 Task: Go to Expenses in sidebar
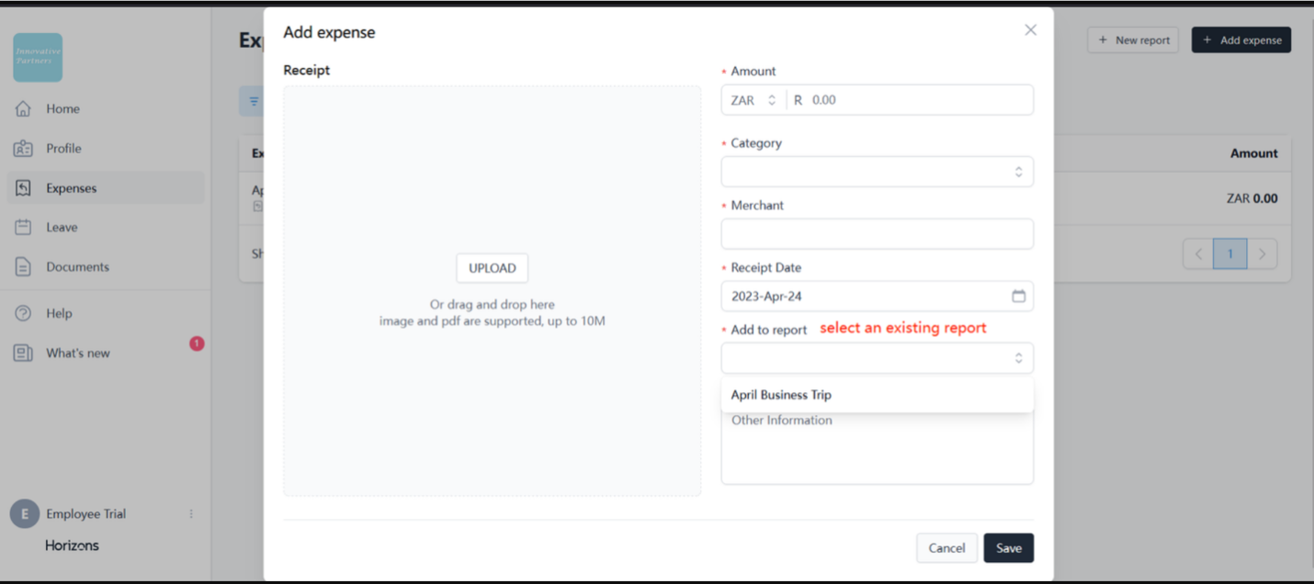tap(71, 188)
